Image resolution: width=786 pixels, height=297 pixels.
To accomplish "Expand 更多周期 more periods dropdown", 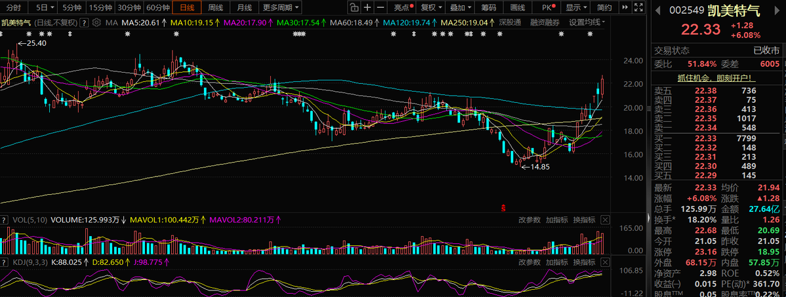I will click(x=281, y=7).
